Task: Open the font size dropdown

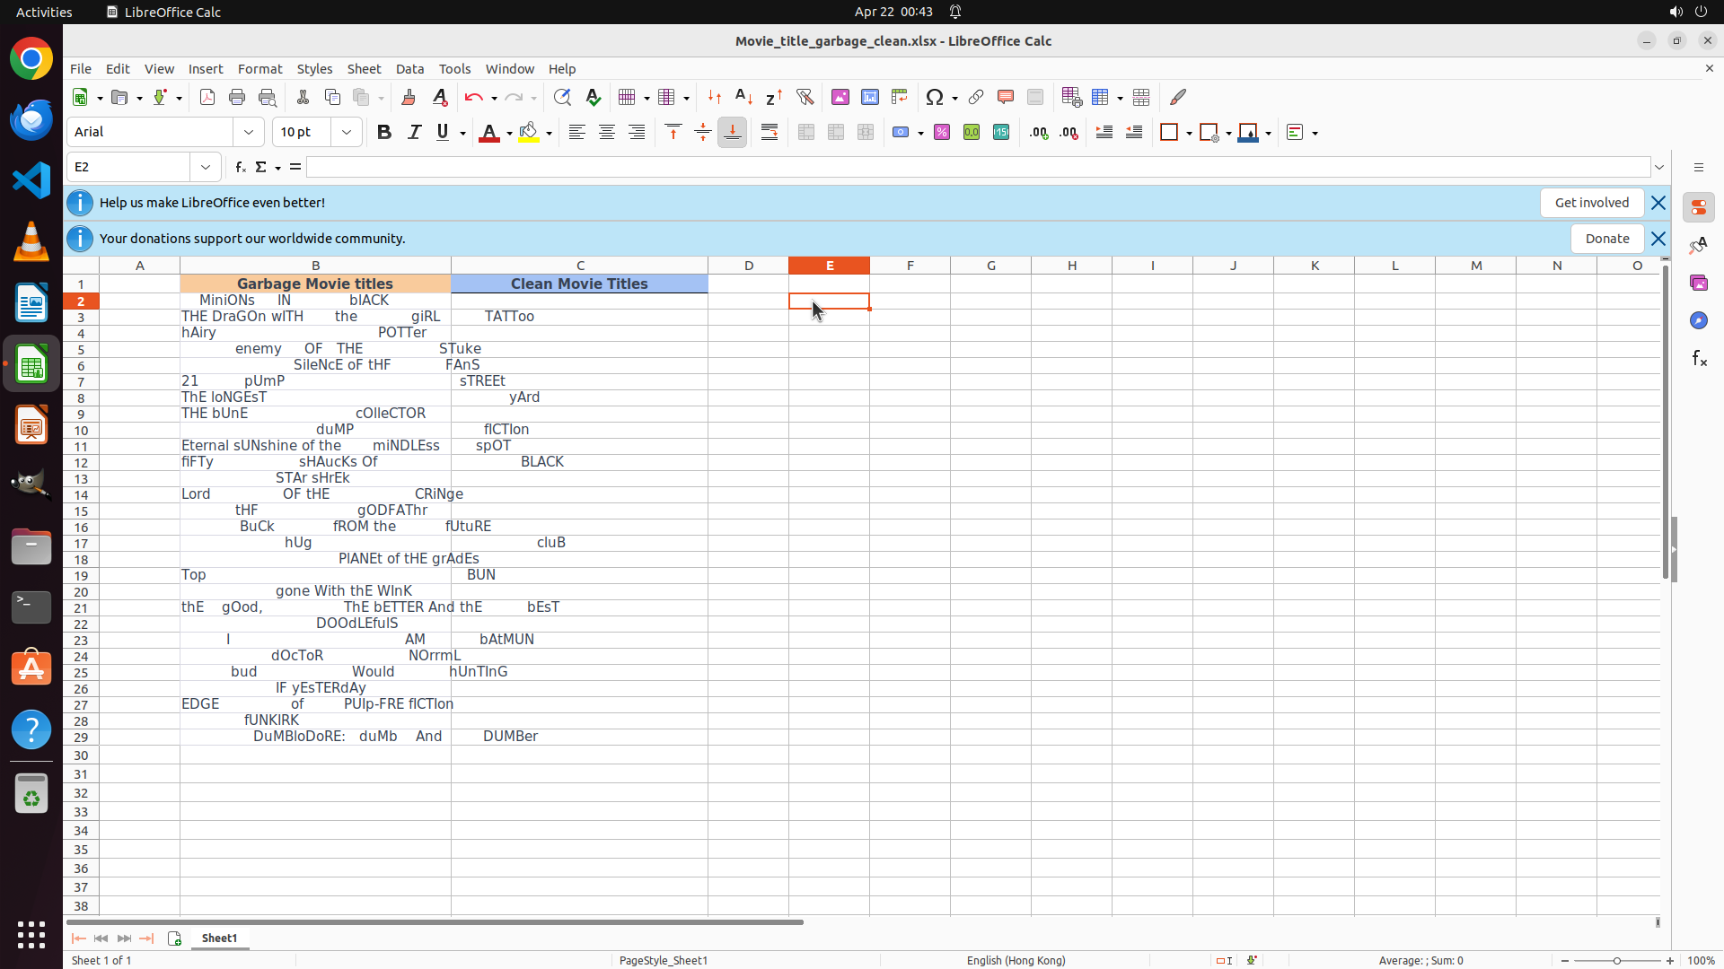Action: 347,133
